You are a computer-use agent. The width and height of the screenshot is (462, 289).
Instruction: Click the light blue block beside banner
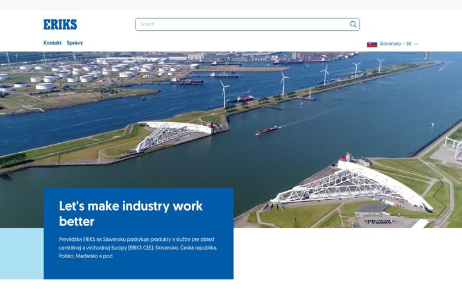click(22, 253)
